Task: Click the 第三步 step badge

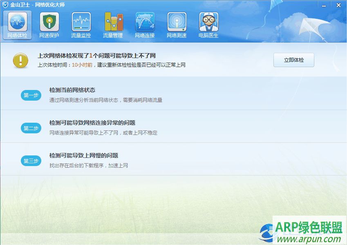Action: pos(31,161)
